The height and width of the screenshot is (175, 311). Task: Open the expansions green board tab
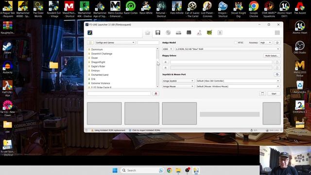(x=209, y=33)
